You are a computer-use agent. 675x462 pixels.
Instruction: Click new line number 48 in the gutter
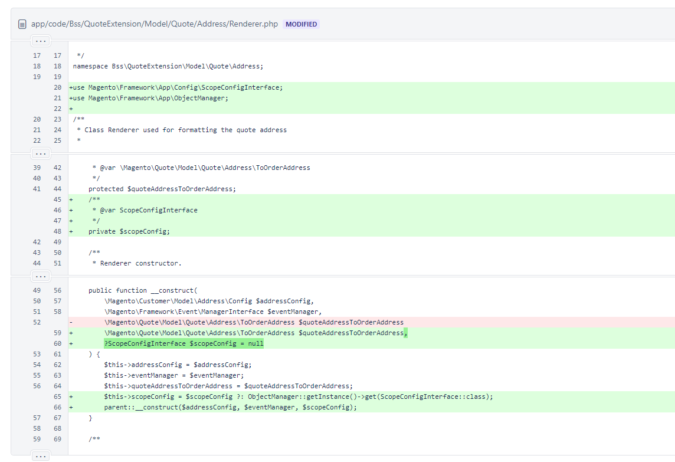(x=57, y=231)
